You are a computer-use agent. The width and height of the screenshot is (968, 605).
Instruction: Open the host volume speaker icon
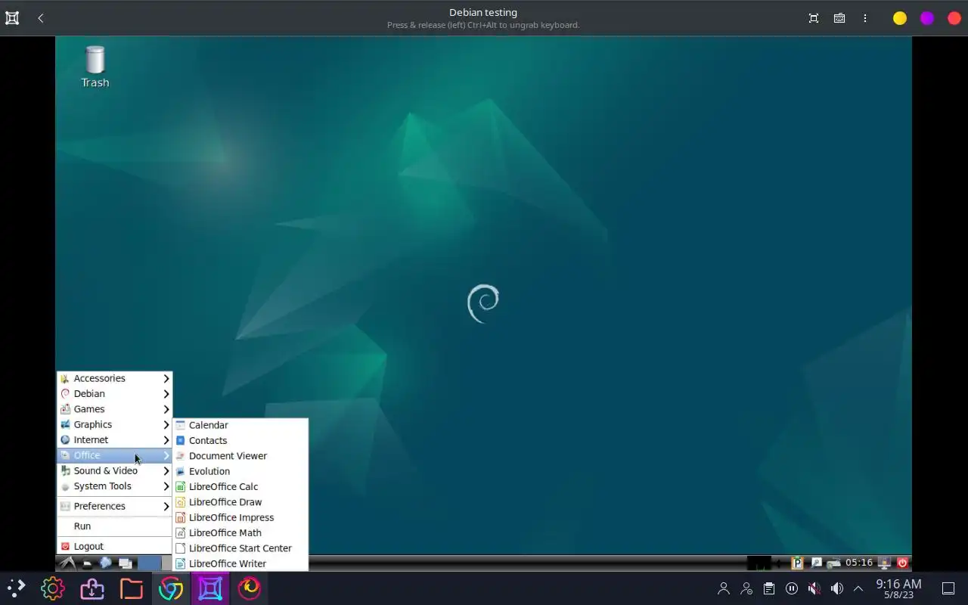coord(837,588)
